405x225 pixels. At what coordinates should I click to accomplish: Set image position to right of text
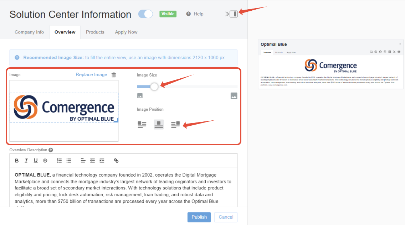pos(175,125)
